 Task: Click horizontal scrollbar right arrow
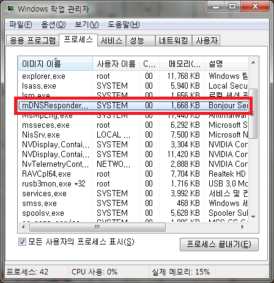coord(243,227)
